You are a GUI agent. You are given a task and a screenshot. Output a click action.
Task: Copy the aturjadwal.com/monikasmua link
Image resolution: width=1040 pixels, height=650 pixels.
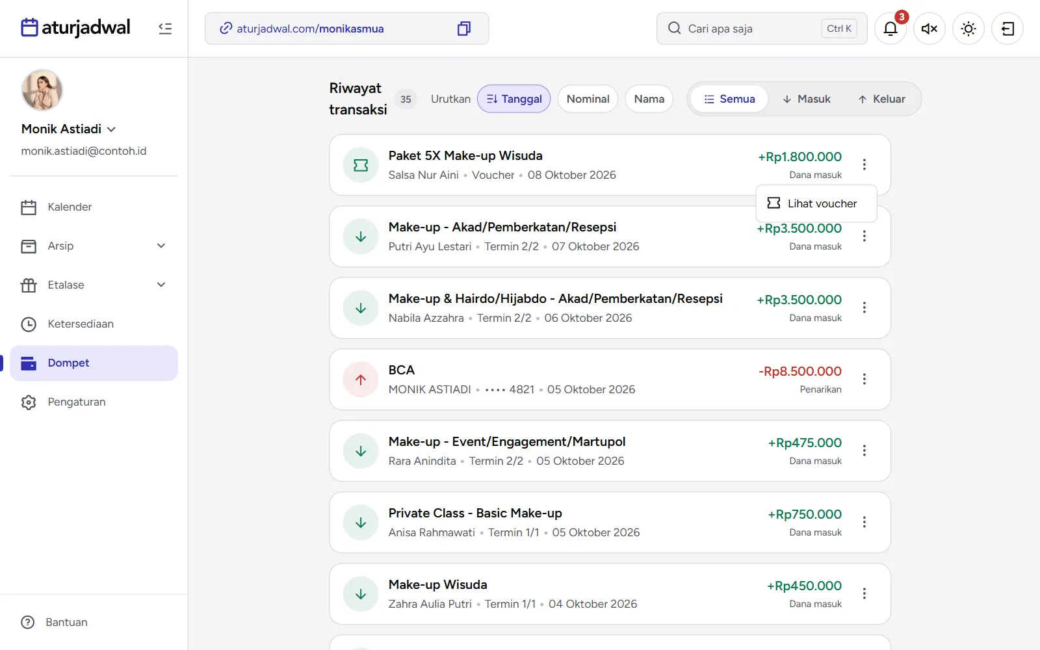(x=463, y=29)
